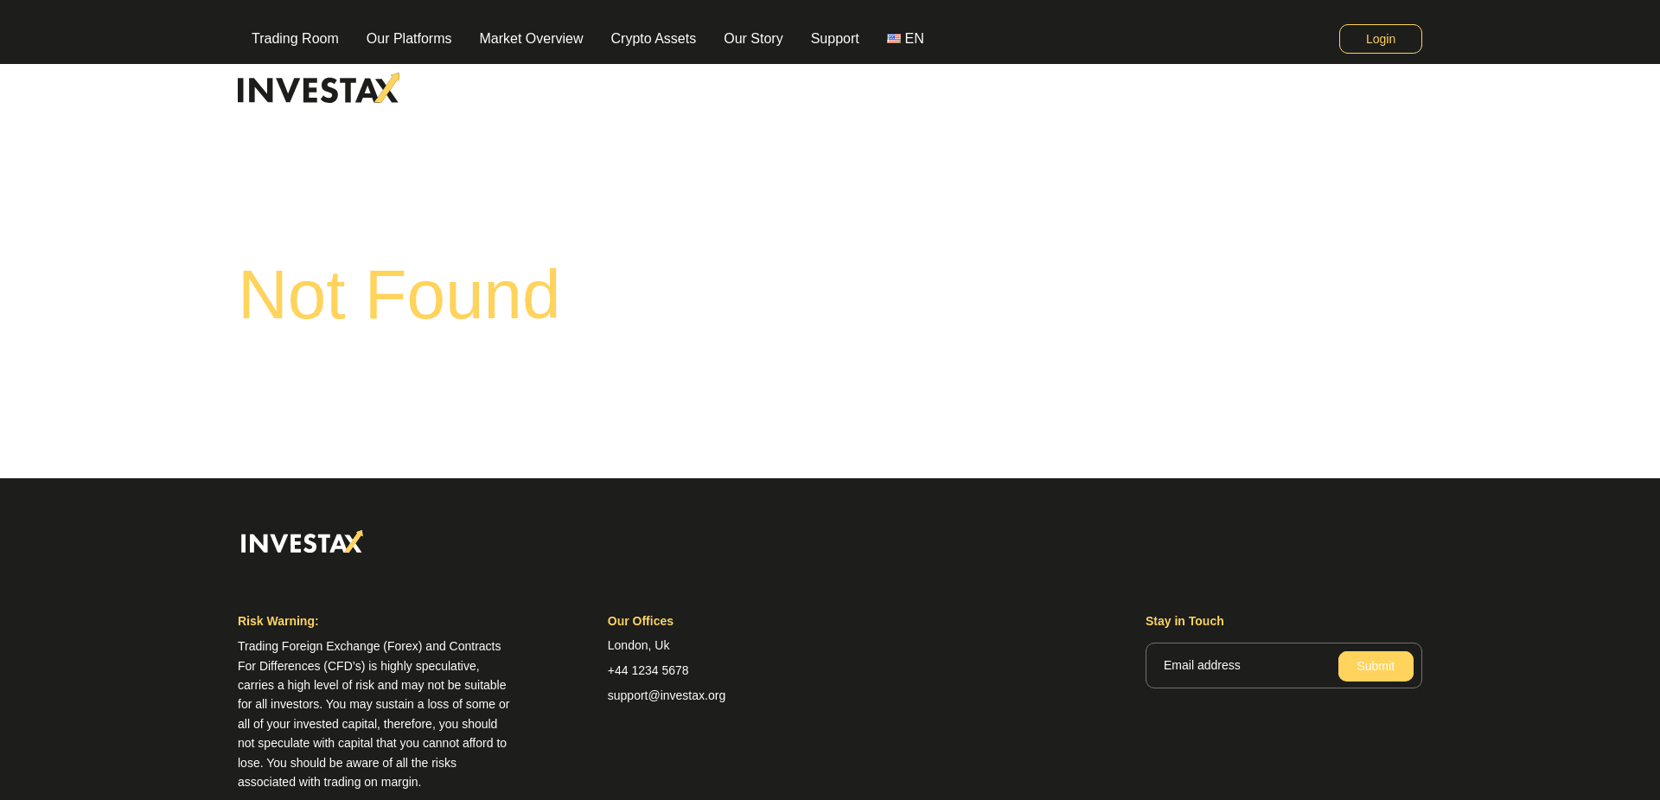1660x800 pixels.
Task: Click the Submit button for newsletter
Action: 1375,666
